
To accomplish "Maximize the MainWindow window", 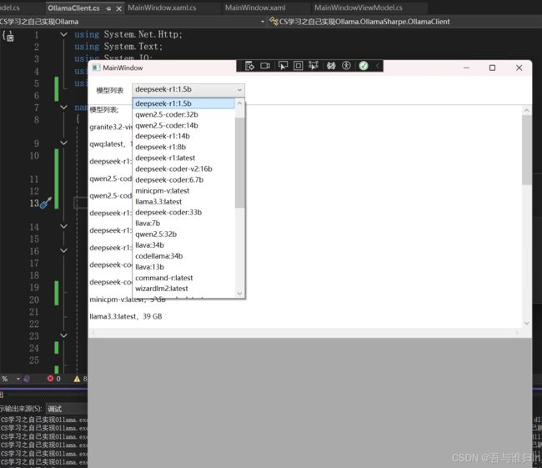I will (x=492, y=68).
